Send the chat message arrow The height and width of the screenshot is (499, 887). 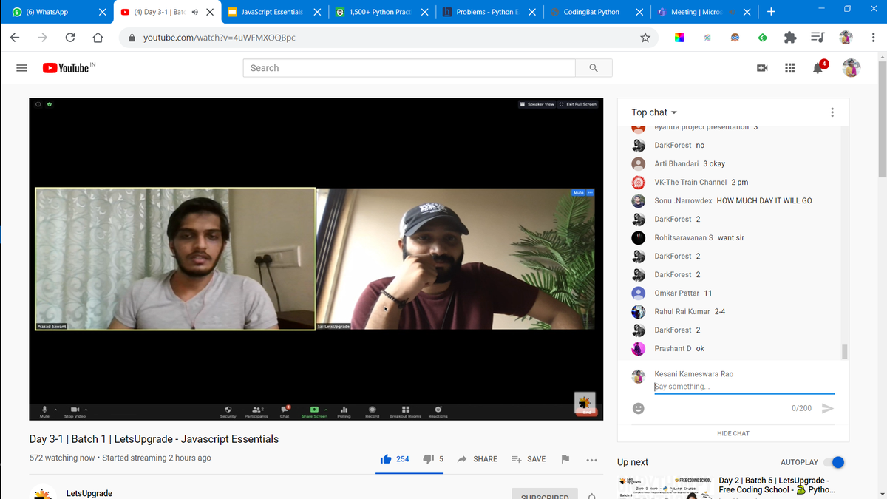pos(828,408)
